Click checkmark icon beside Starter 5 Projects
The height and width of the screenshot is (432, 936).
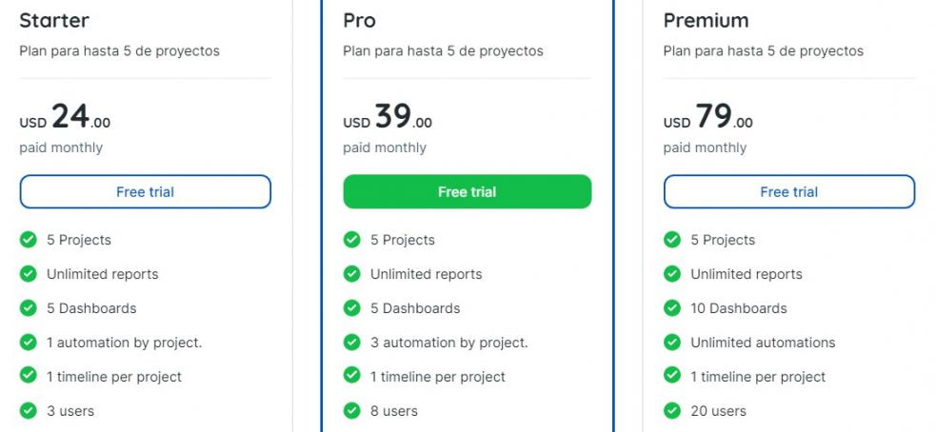coord(29,240)
